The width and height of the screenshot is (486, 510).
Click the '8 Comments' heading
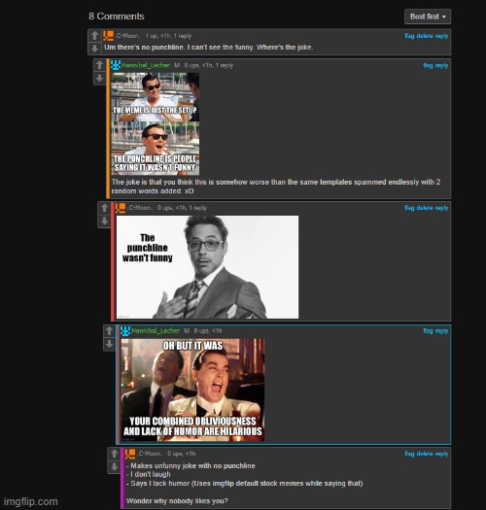[117, 17]
